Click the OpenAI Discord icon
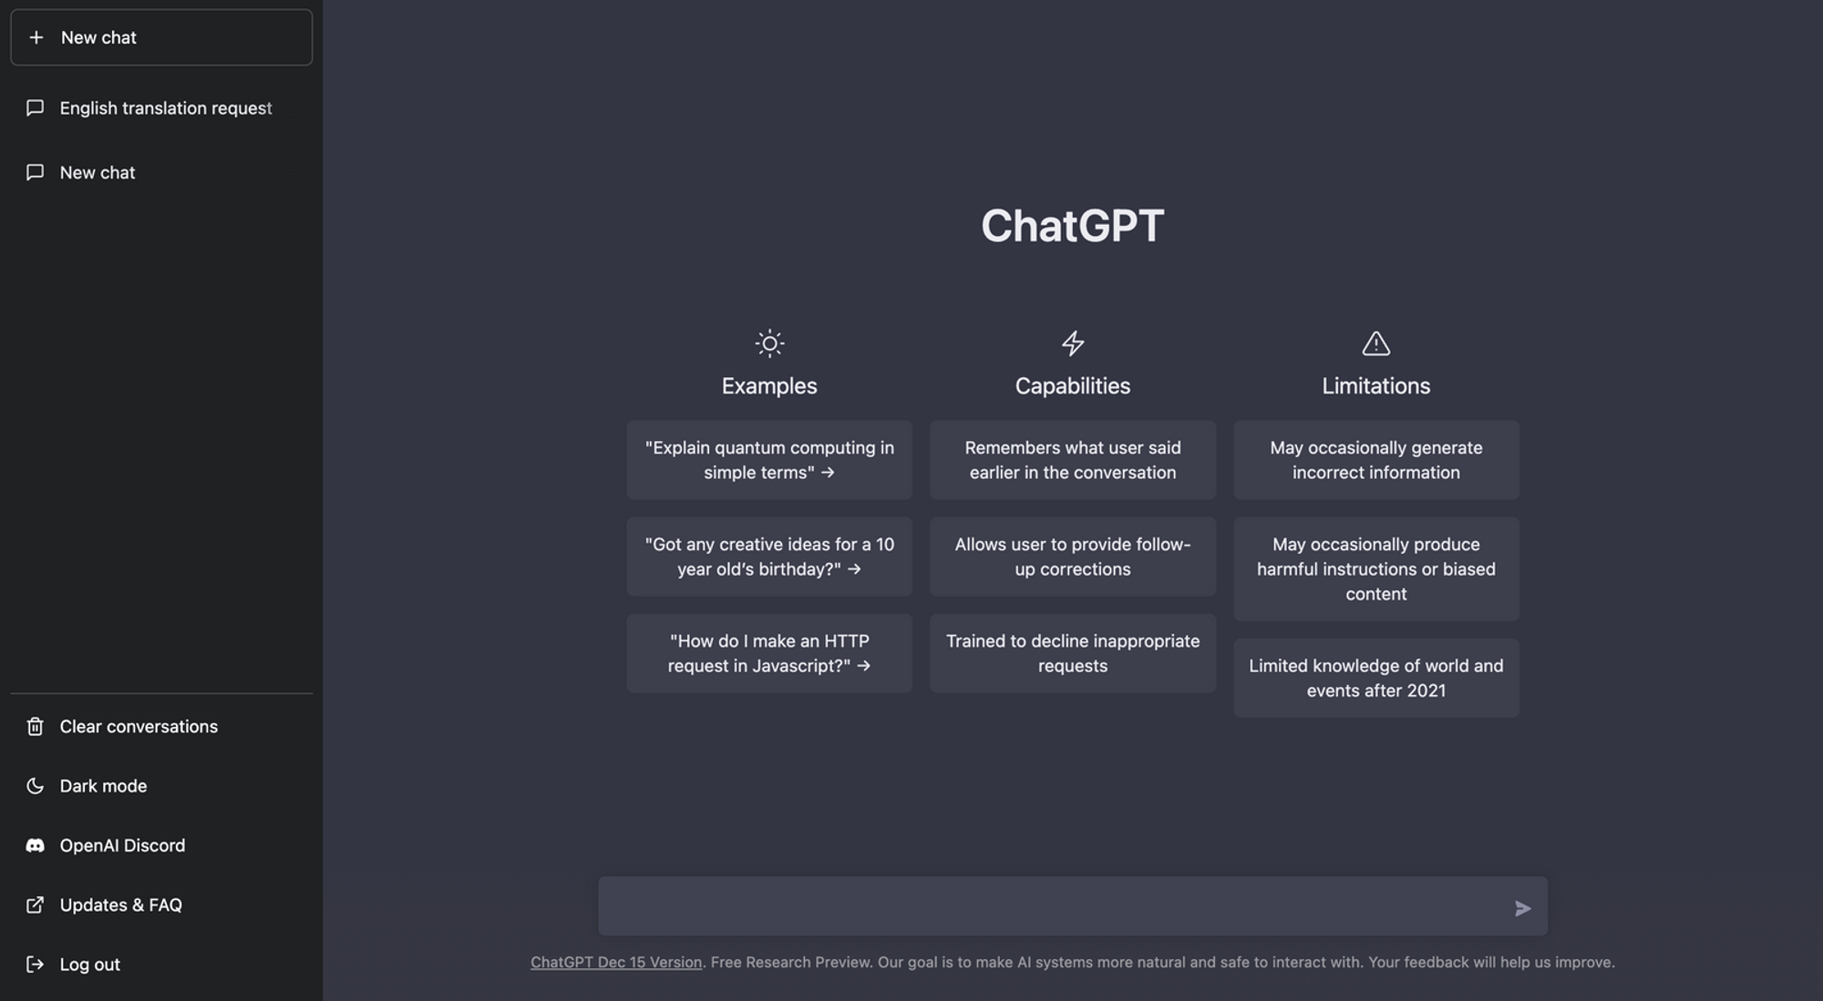The image size is (1823, 1001). 32,844
